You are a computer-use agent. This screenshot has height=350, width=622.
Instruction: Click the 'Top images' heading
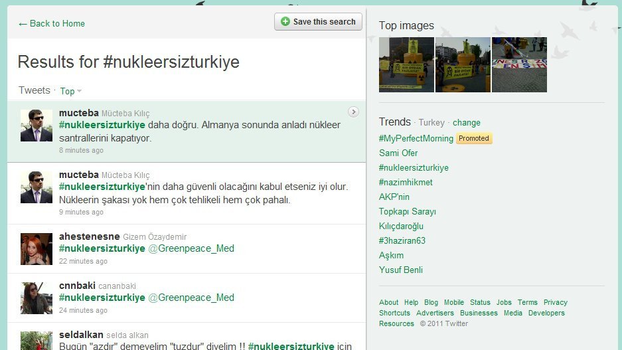click(406, 25)
